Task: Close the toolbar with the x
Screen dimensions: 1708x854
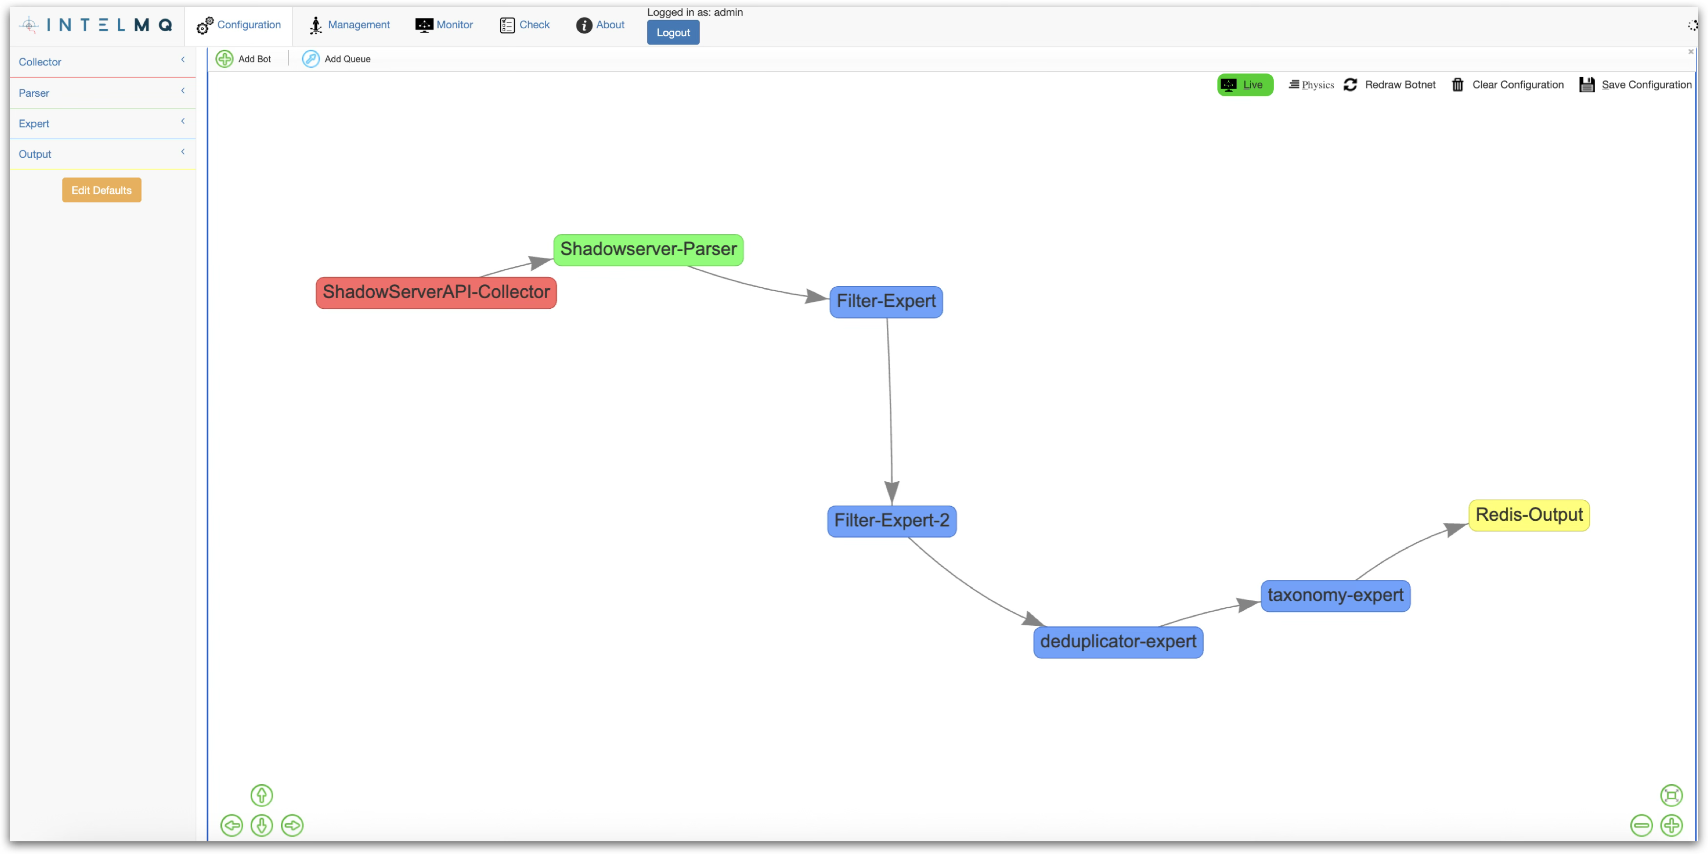Action: coord(1691,52)
